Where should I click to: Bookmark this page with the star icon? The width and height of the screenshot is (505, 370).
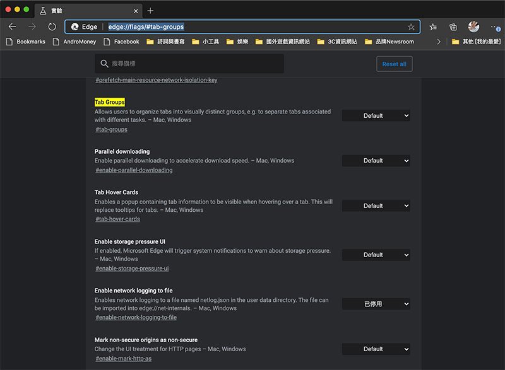pyautogui.click(x=411, y=27)
